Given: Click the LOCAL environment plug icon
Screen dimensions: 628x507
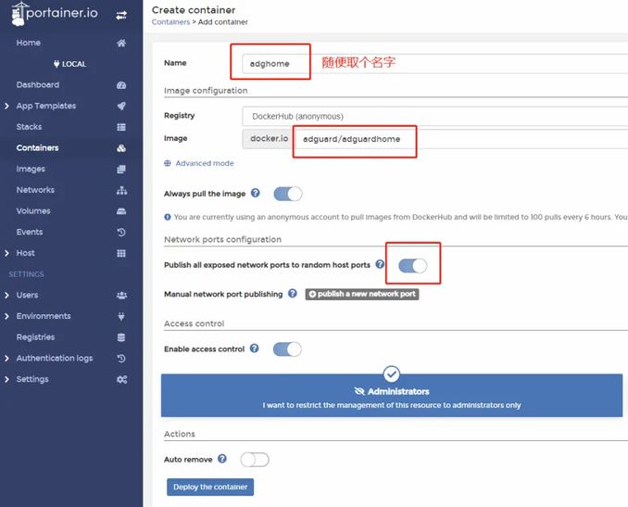Looking at the screenshot, I should (57, 64).
